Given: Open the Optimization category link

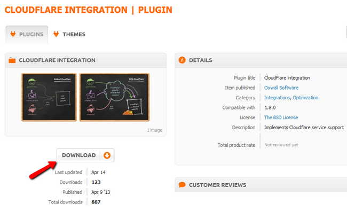Looking at the screenshot, I should [x=305, y=98].
